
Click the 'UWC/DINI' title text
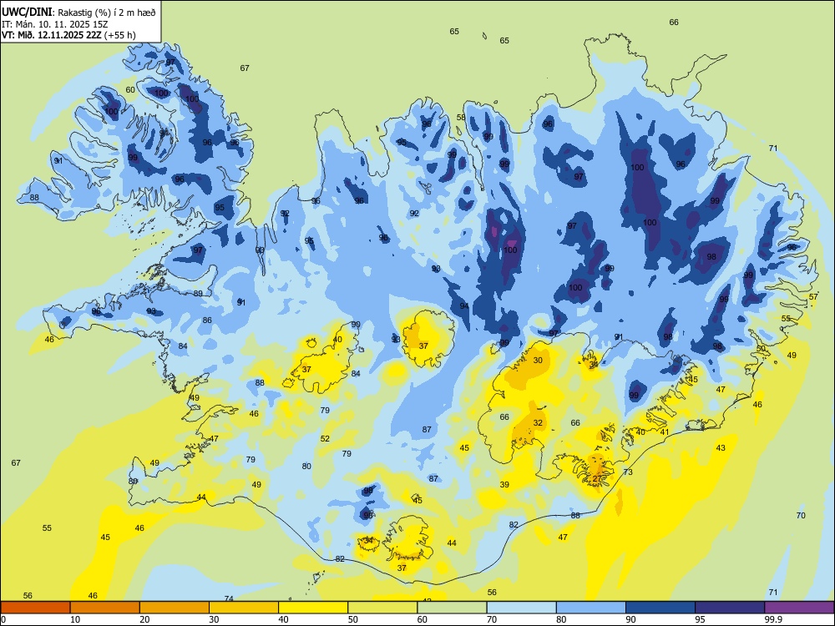pos(27,12)
